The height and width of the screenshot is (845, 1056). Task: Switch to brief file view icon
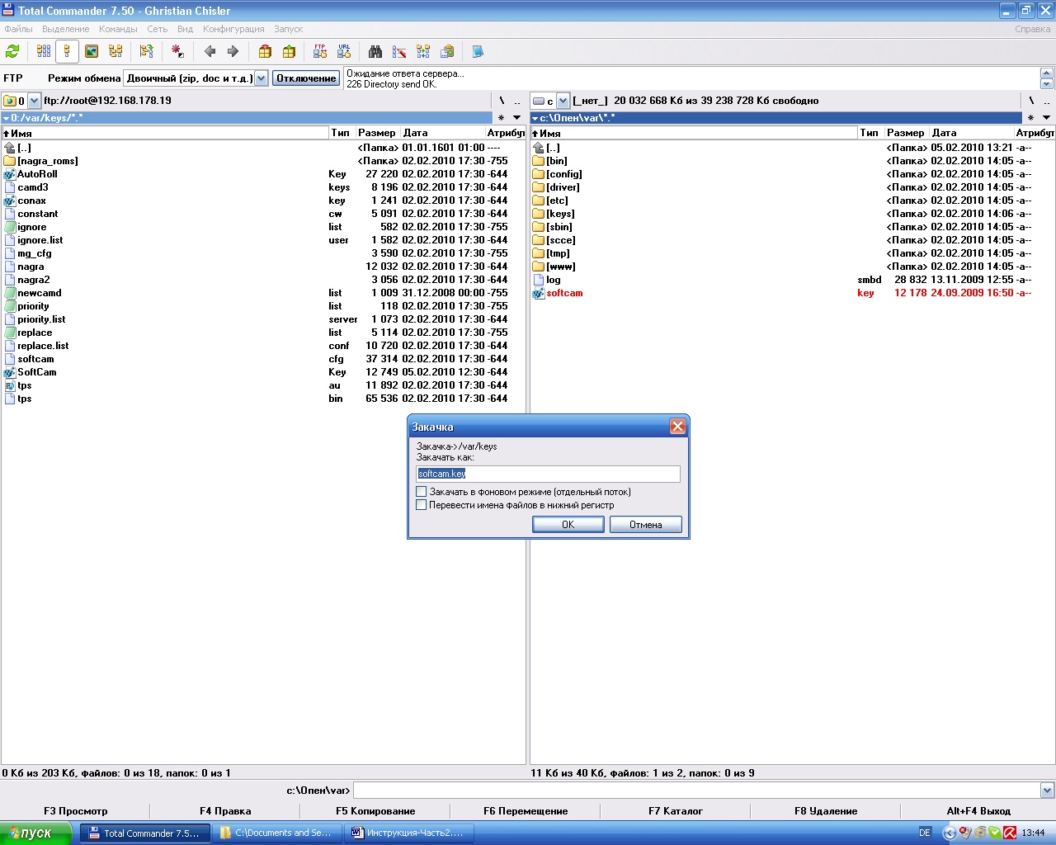[44, 51]
